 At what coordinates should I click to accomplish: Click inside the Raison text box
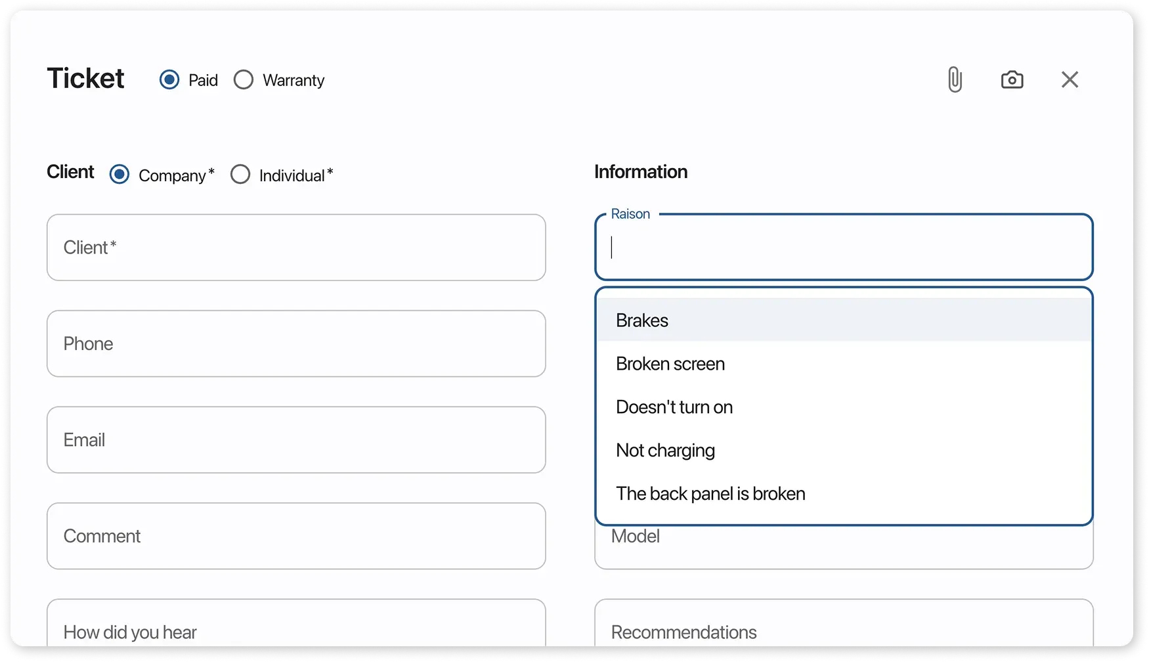click(x=844, y=248)
